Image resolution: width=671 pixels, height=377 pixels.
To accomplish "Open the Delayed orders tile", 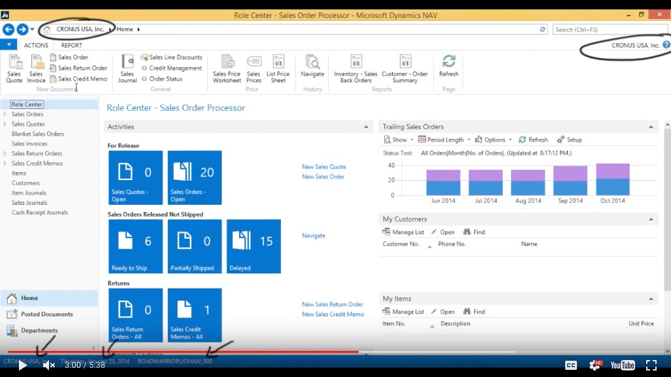I will point(254,246).
